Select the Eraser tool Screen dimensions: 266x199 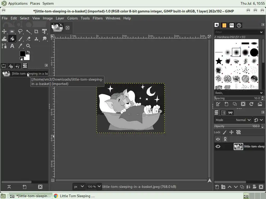28,39
